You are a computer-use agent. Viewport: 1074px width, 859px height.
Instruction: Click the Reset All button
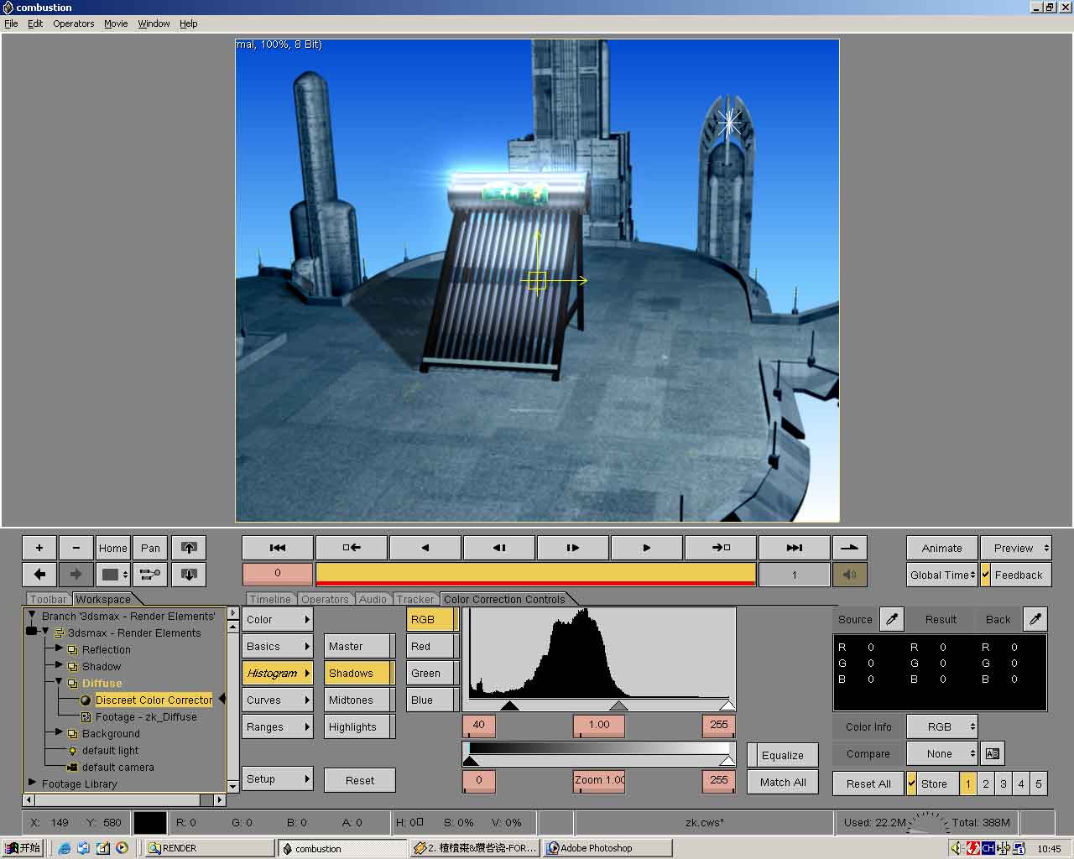click(868, 784)
